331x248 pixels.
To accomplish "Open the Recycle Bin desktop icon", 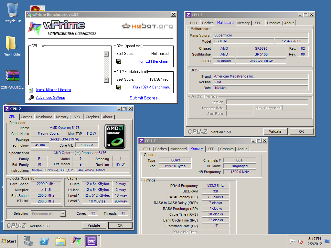I will tap(12, 13).
